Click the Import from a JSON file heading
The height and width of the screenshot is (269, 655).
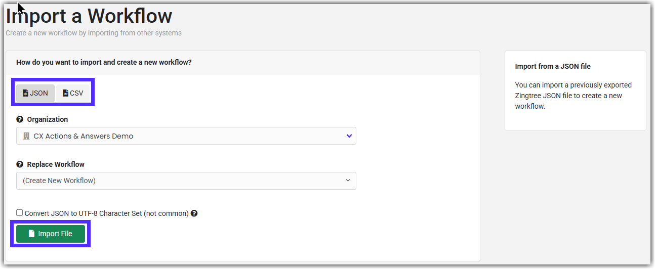[x=553, y=66]
